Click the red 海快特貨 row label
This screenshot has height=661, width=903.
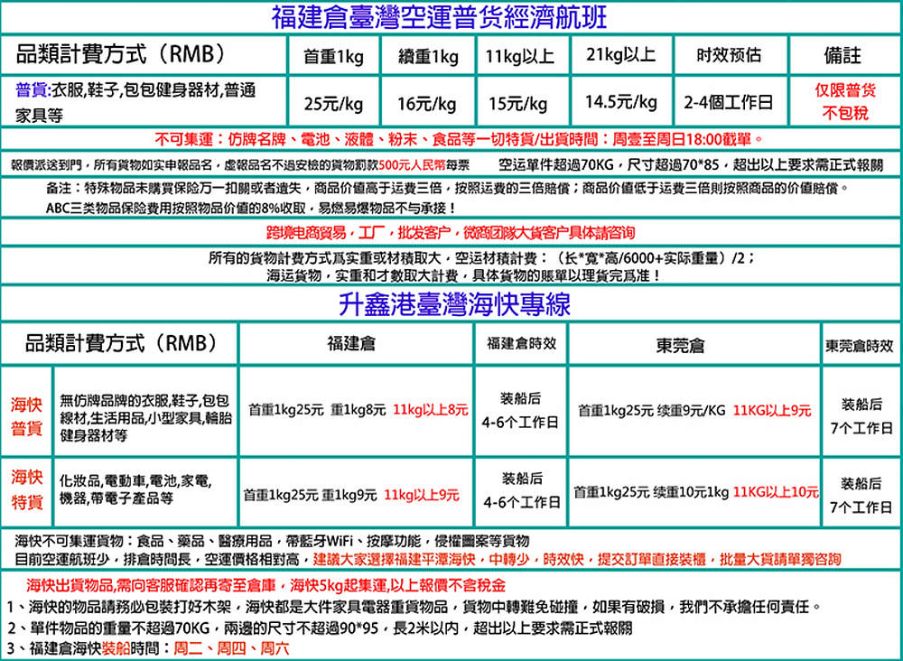[x=26, y=489]
